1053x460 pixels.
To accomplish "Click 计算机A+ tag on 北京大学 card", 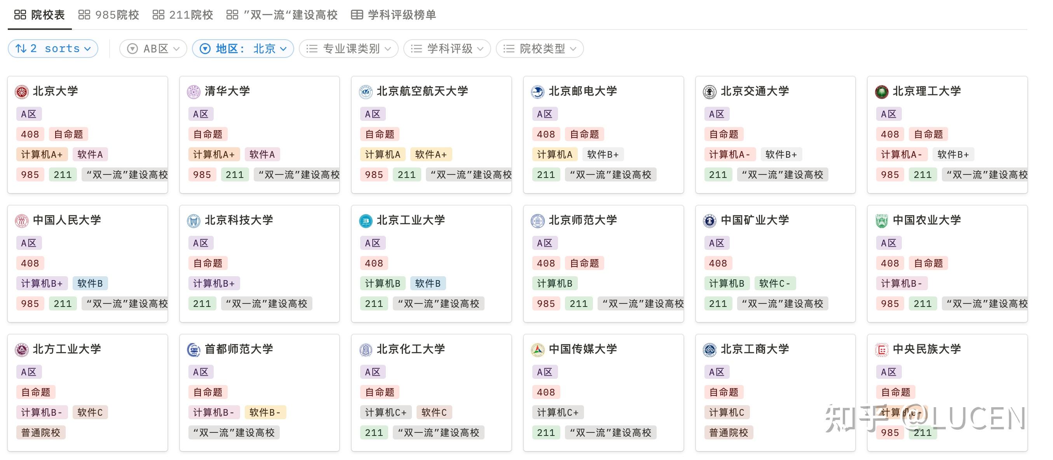I will (42, 155).
